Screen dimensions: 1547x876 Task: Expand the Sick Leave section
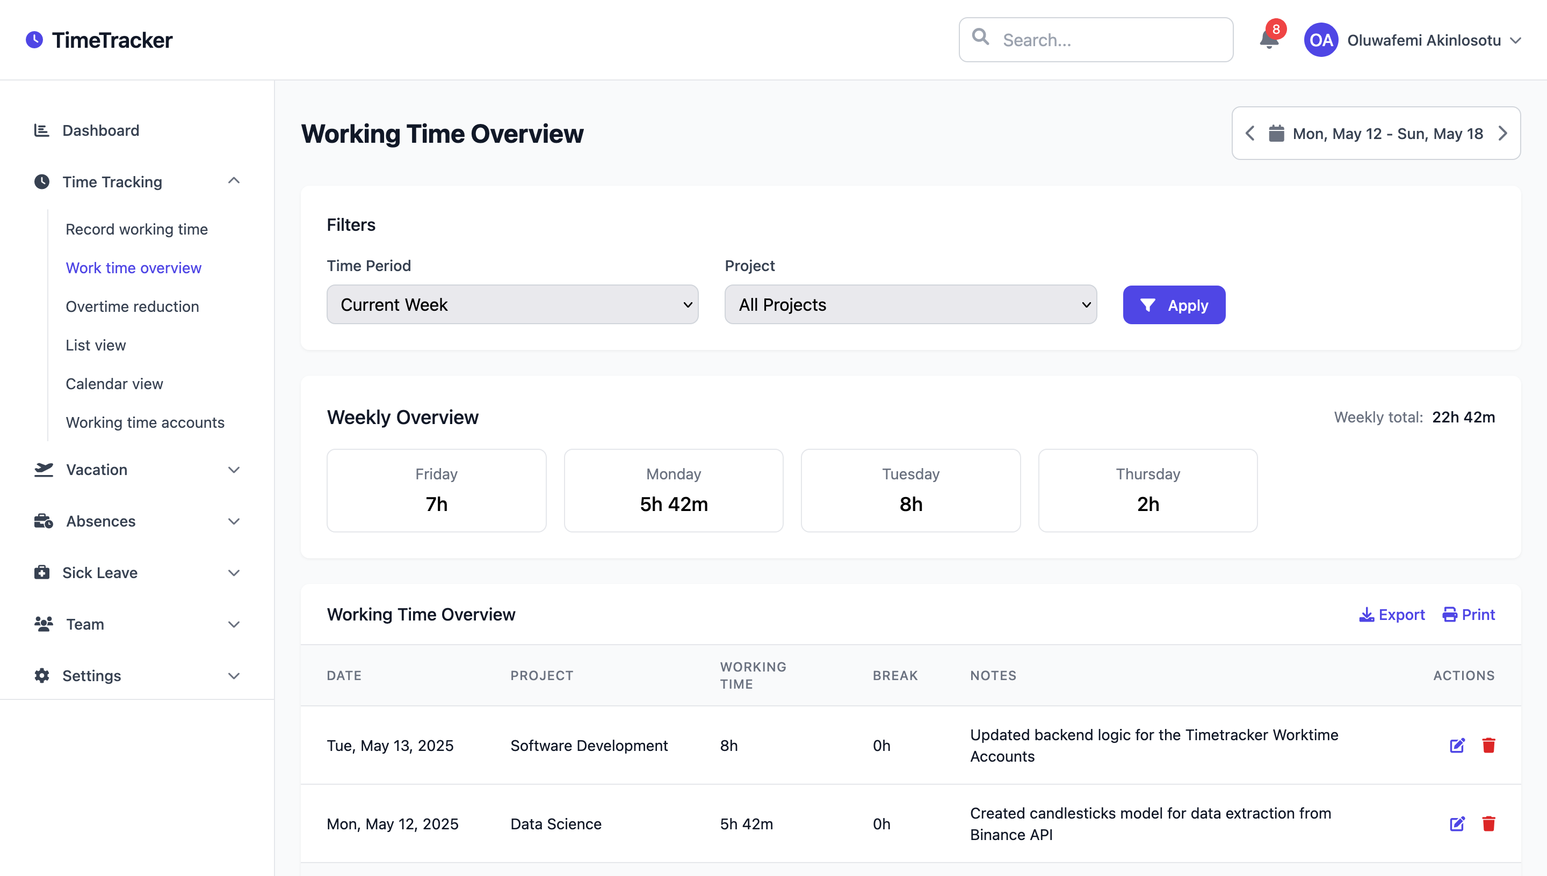pyautogui.click(x=234, y=573)
